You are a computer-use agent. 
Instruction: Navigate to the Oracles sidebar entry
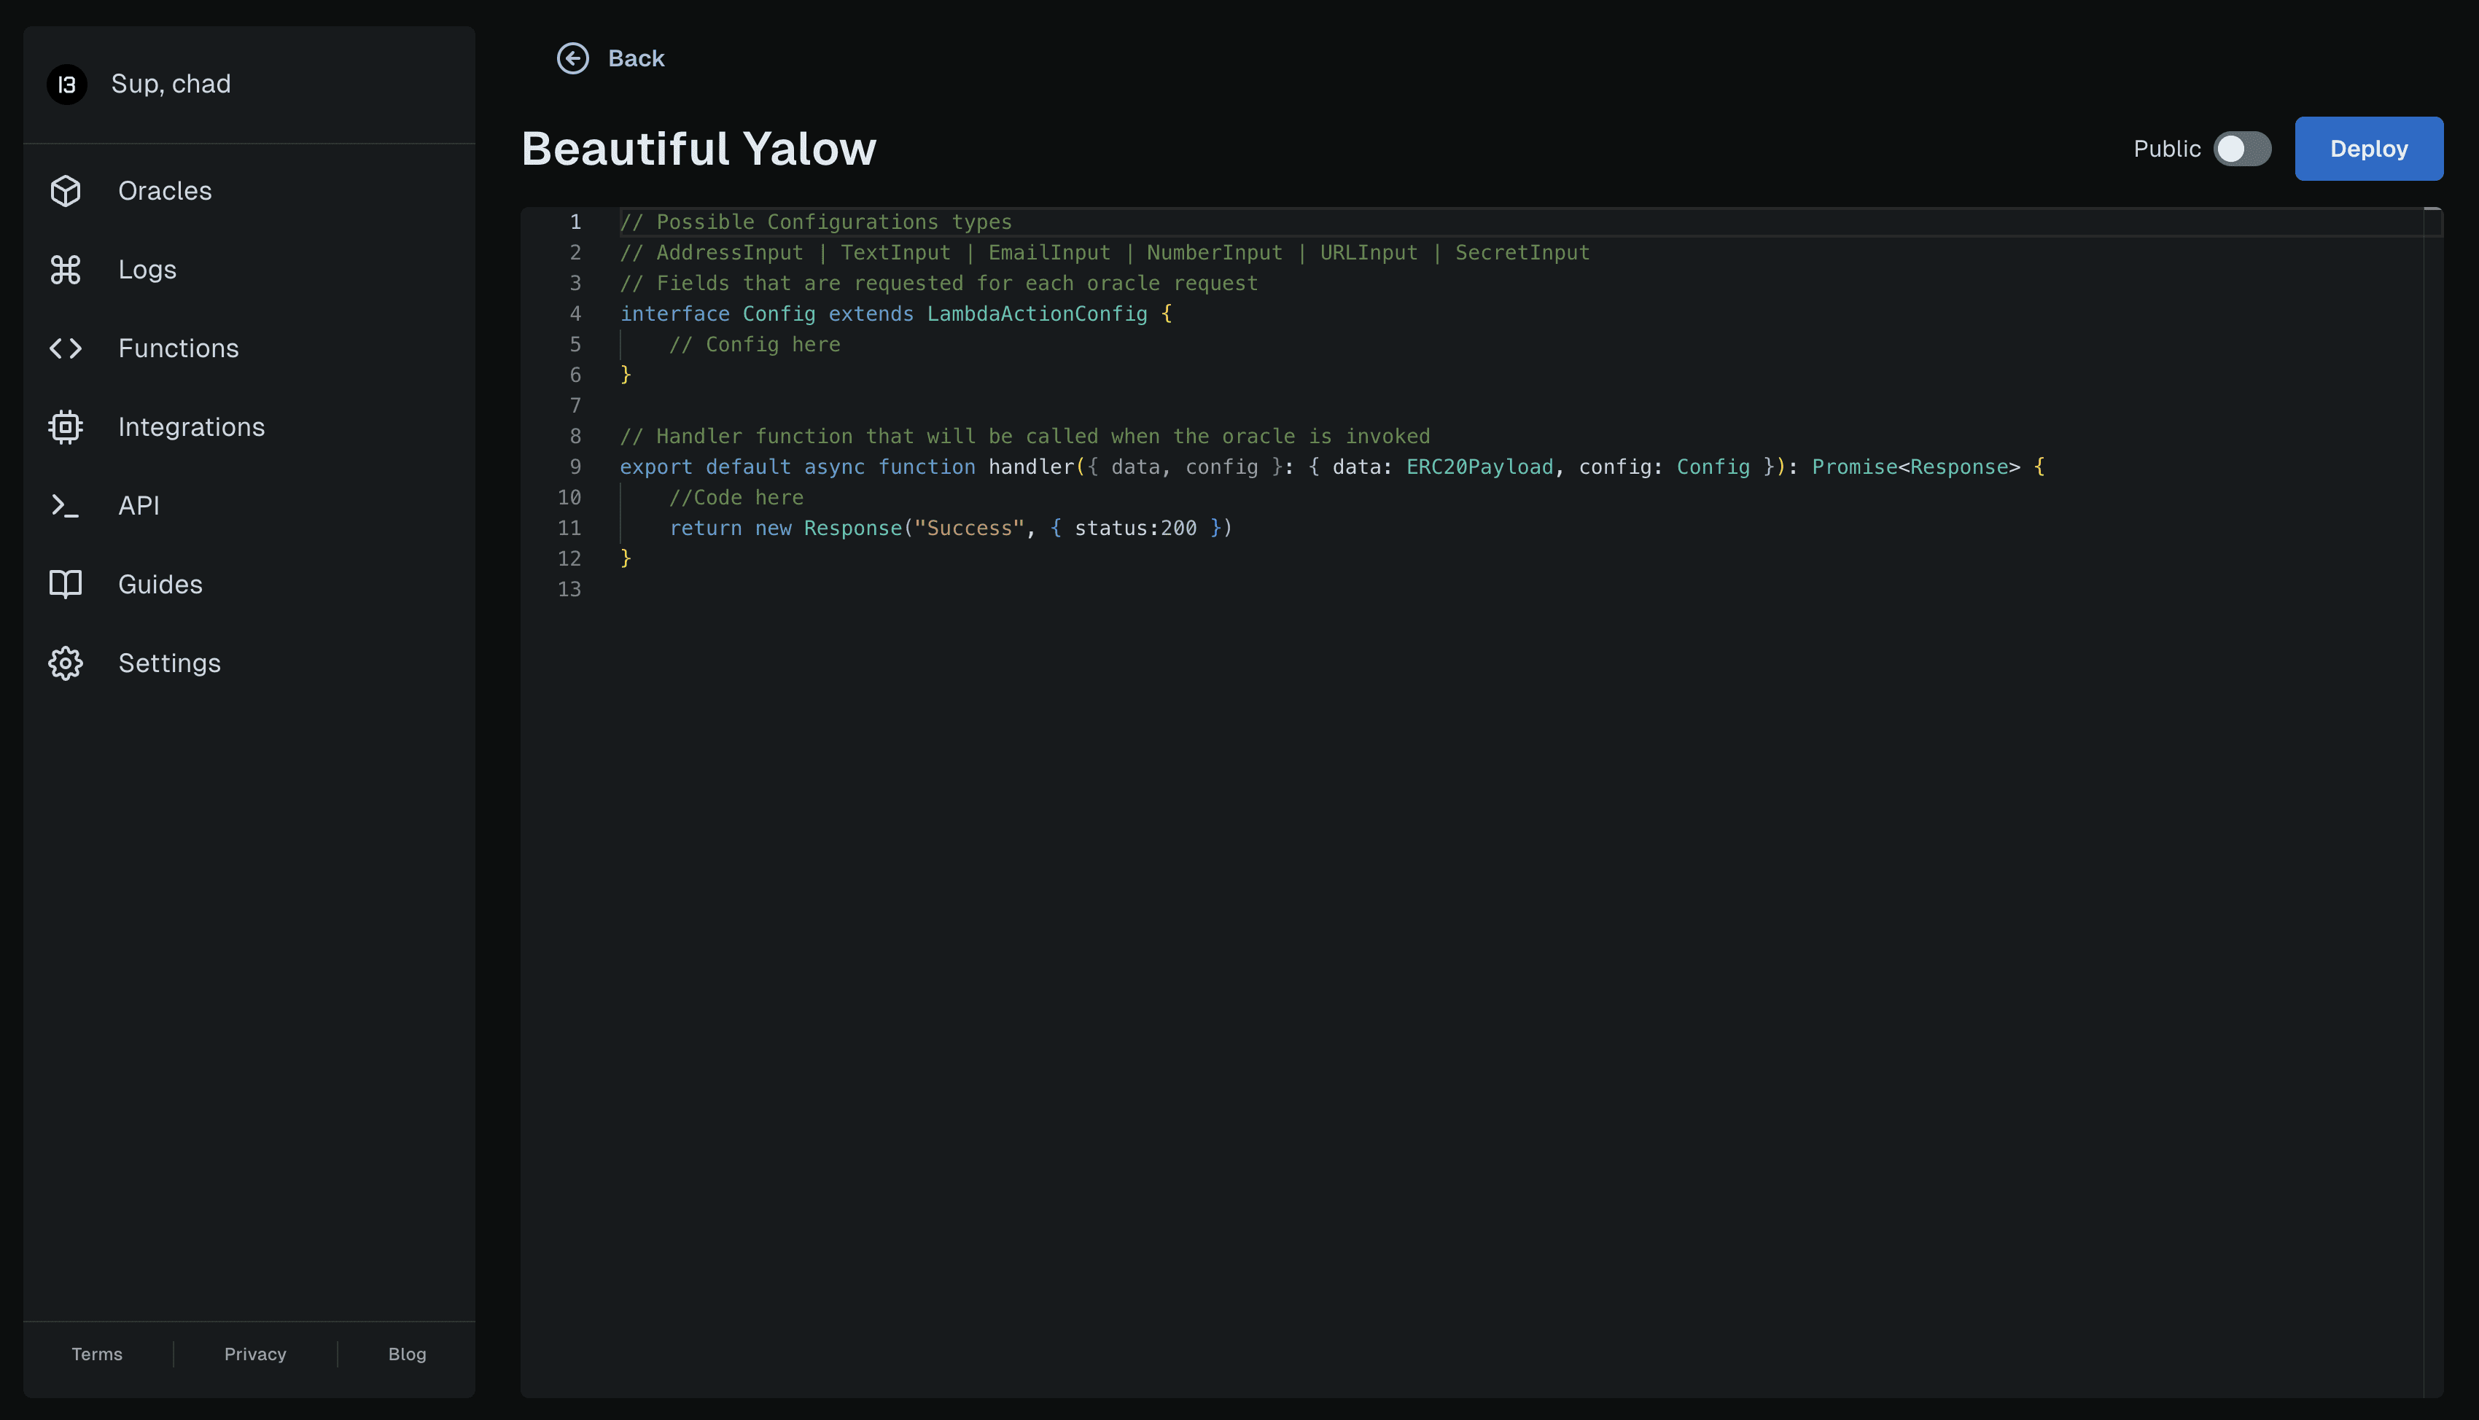click(x=165, y=190)
